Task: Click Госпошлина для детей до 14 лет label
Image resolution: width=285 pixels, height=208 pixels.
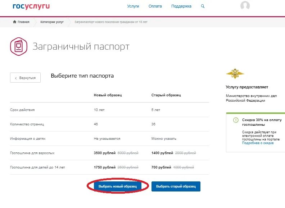Action: tap(37, 167)
